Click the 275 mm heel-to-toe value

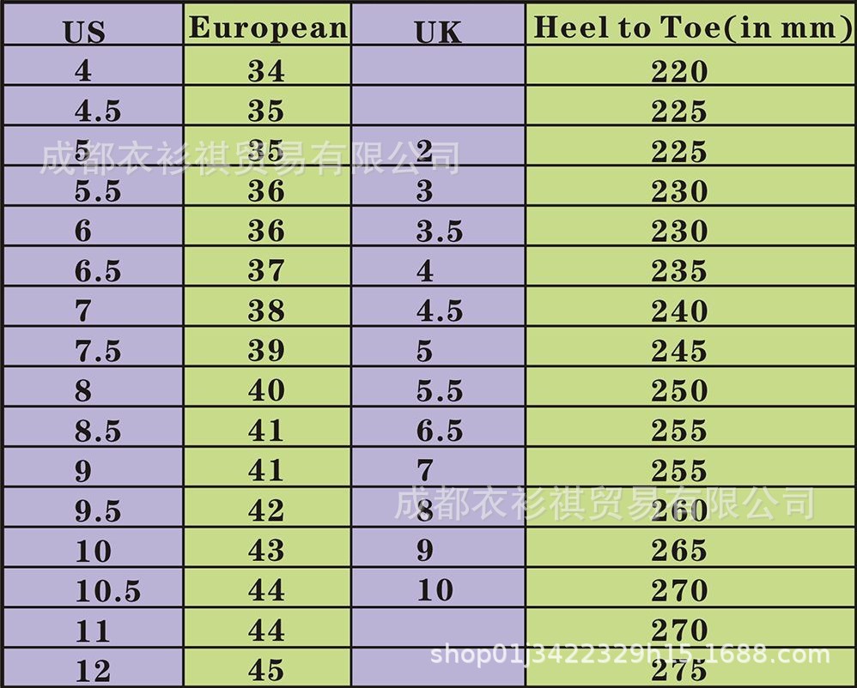point(679,671)
